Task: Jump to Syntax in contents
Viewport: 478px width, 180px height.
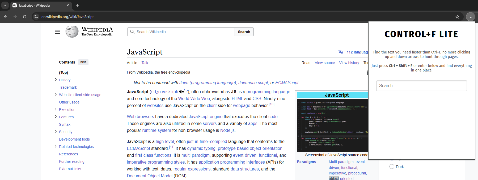Action: [x=65, y=124]
